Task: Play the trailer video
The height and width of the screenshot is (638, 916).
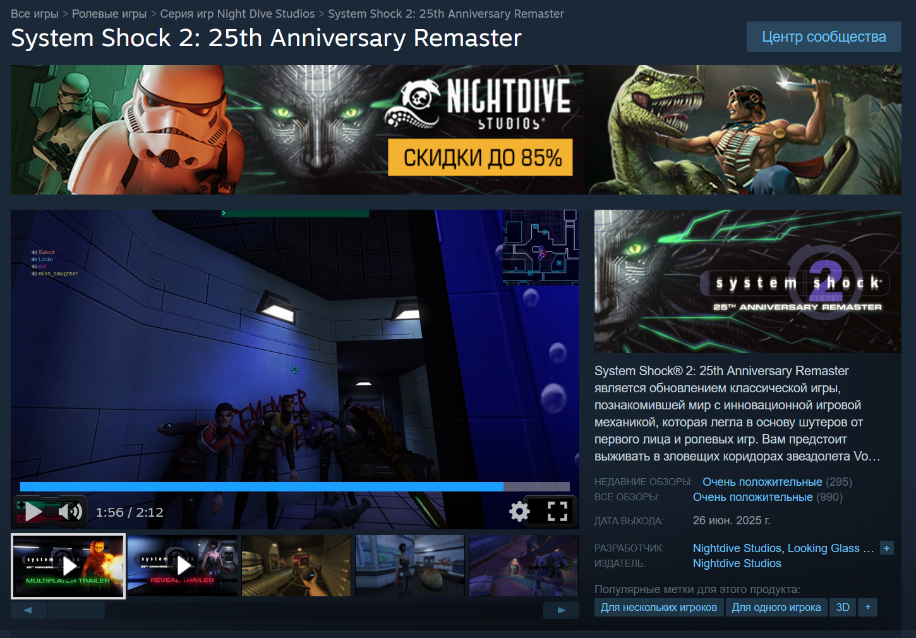Action: pos(33,512)
